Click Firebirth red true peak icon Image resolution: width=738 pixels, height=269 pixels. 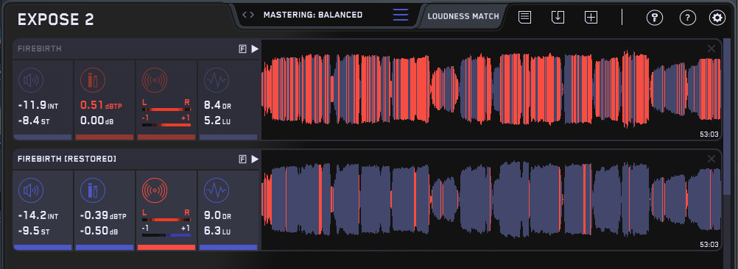point(93,80)
